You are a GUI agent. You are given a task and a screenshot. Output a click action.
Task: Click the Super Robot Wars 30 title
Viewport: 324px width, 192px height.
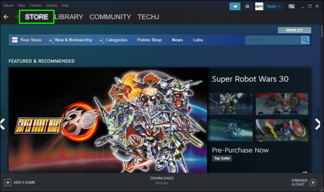point(250,79)
